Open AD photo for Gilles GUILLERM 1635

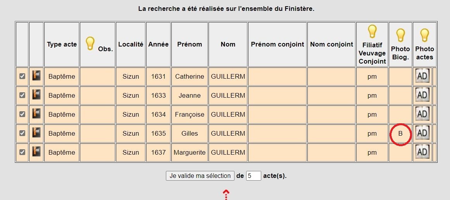click(x=422, y=133)
